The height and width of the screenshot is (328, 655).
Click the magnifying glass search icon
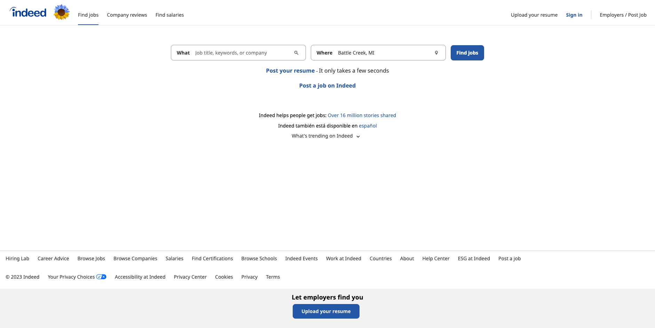[x=296, y=53]
